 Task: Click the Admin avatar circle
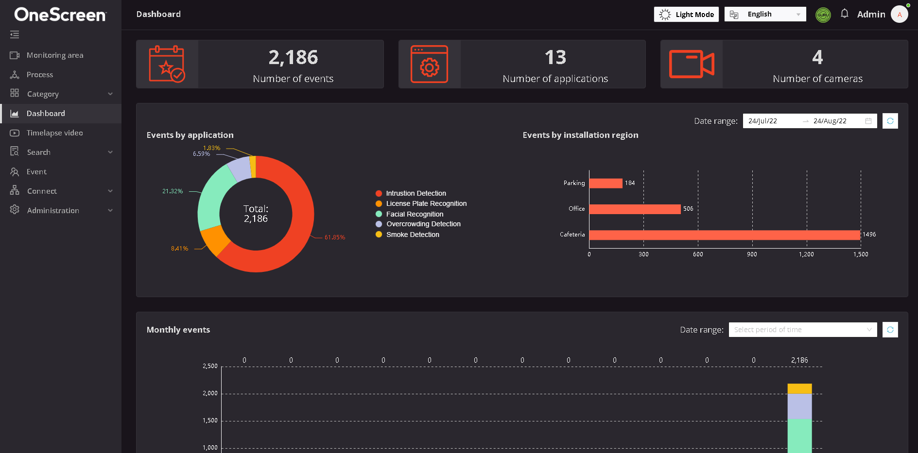point(900,15)
